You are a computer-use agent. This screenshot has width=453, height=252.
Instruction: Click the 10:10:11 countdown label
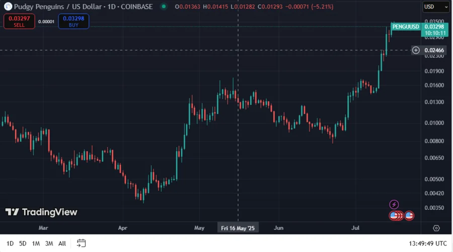click(x=435, y=33)
